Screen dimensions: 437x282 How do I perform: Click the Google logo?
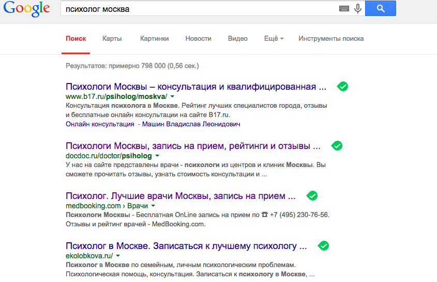[27, 9]
